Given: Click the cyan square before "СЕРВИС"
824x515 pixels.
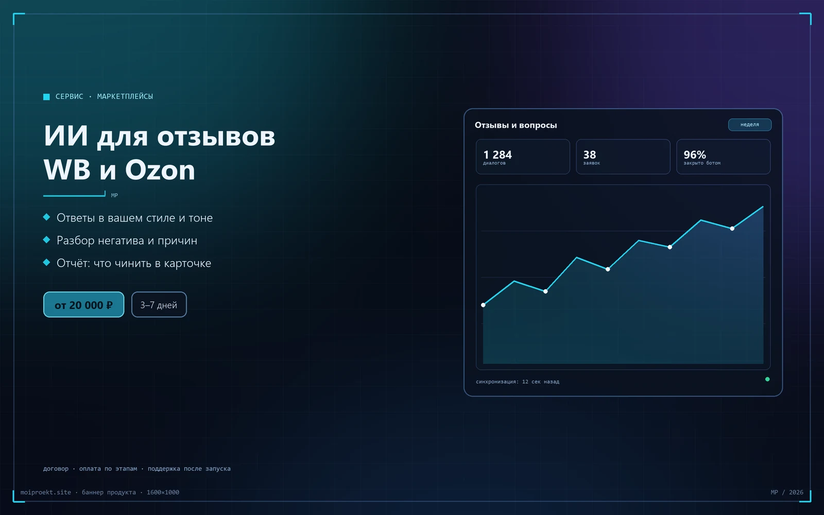Looking at the screenshot, I should click(46, 96).
